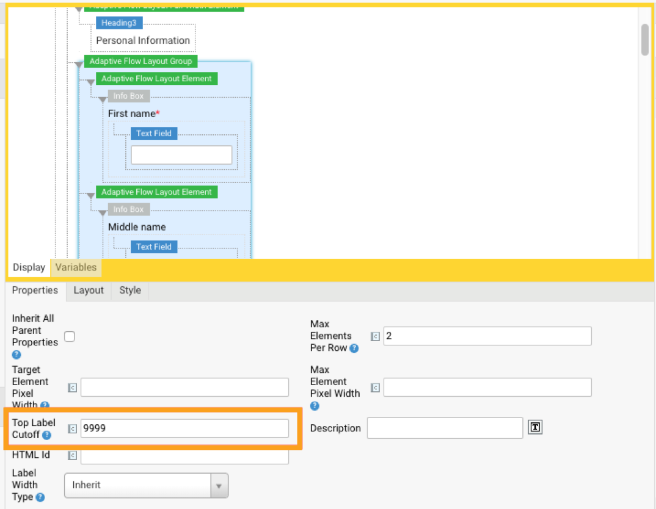Collapse the First name Info Box node

tap(103, 99)
